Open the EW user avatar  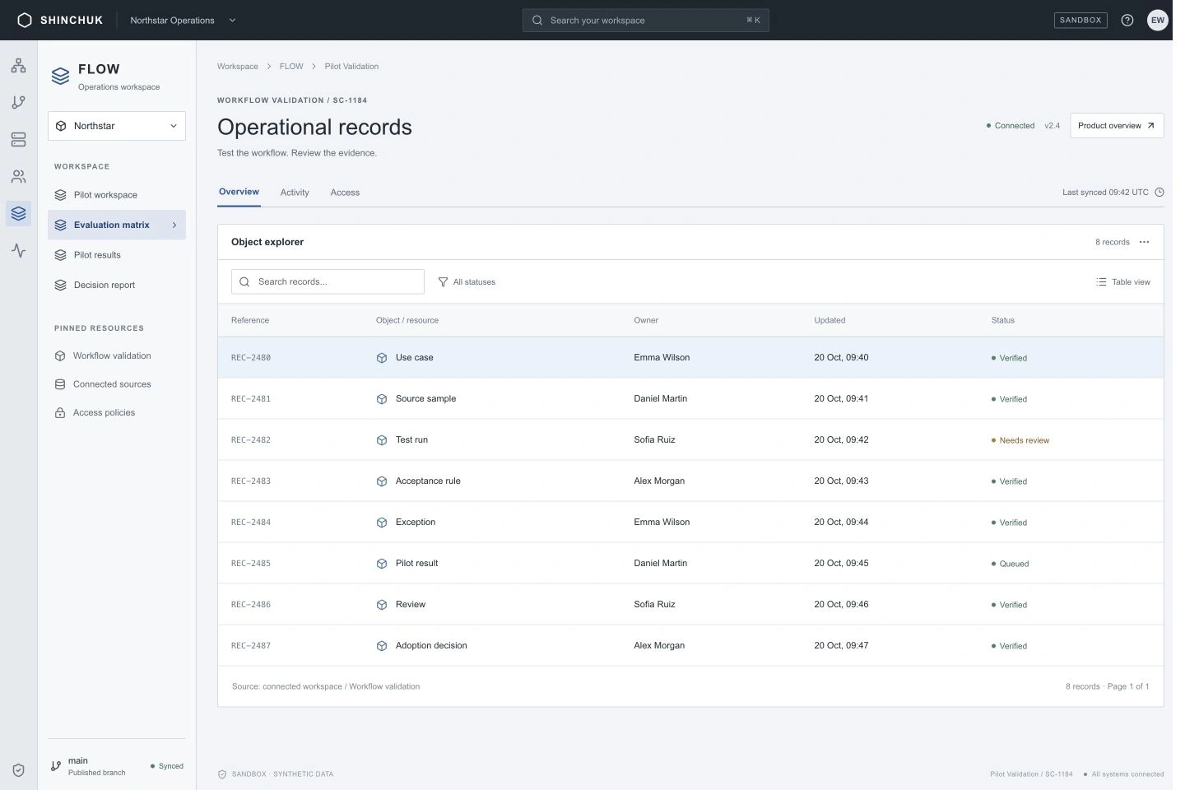tap(1158, 20)
